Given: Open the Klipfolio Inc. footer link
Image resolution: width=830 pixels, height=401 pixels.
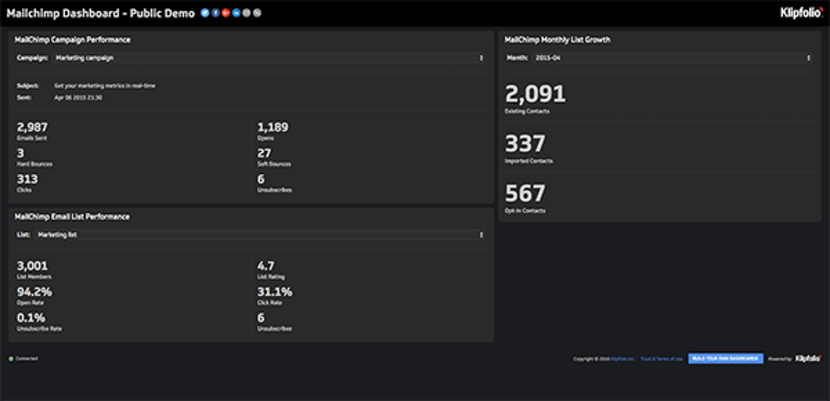Looking at the screenshot, I should [x=623, y=359].
